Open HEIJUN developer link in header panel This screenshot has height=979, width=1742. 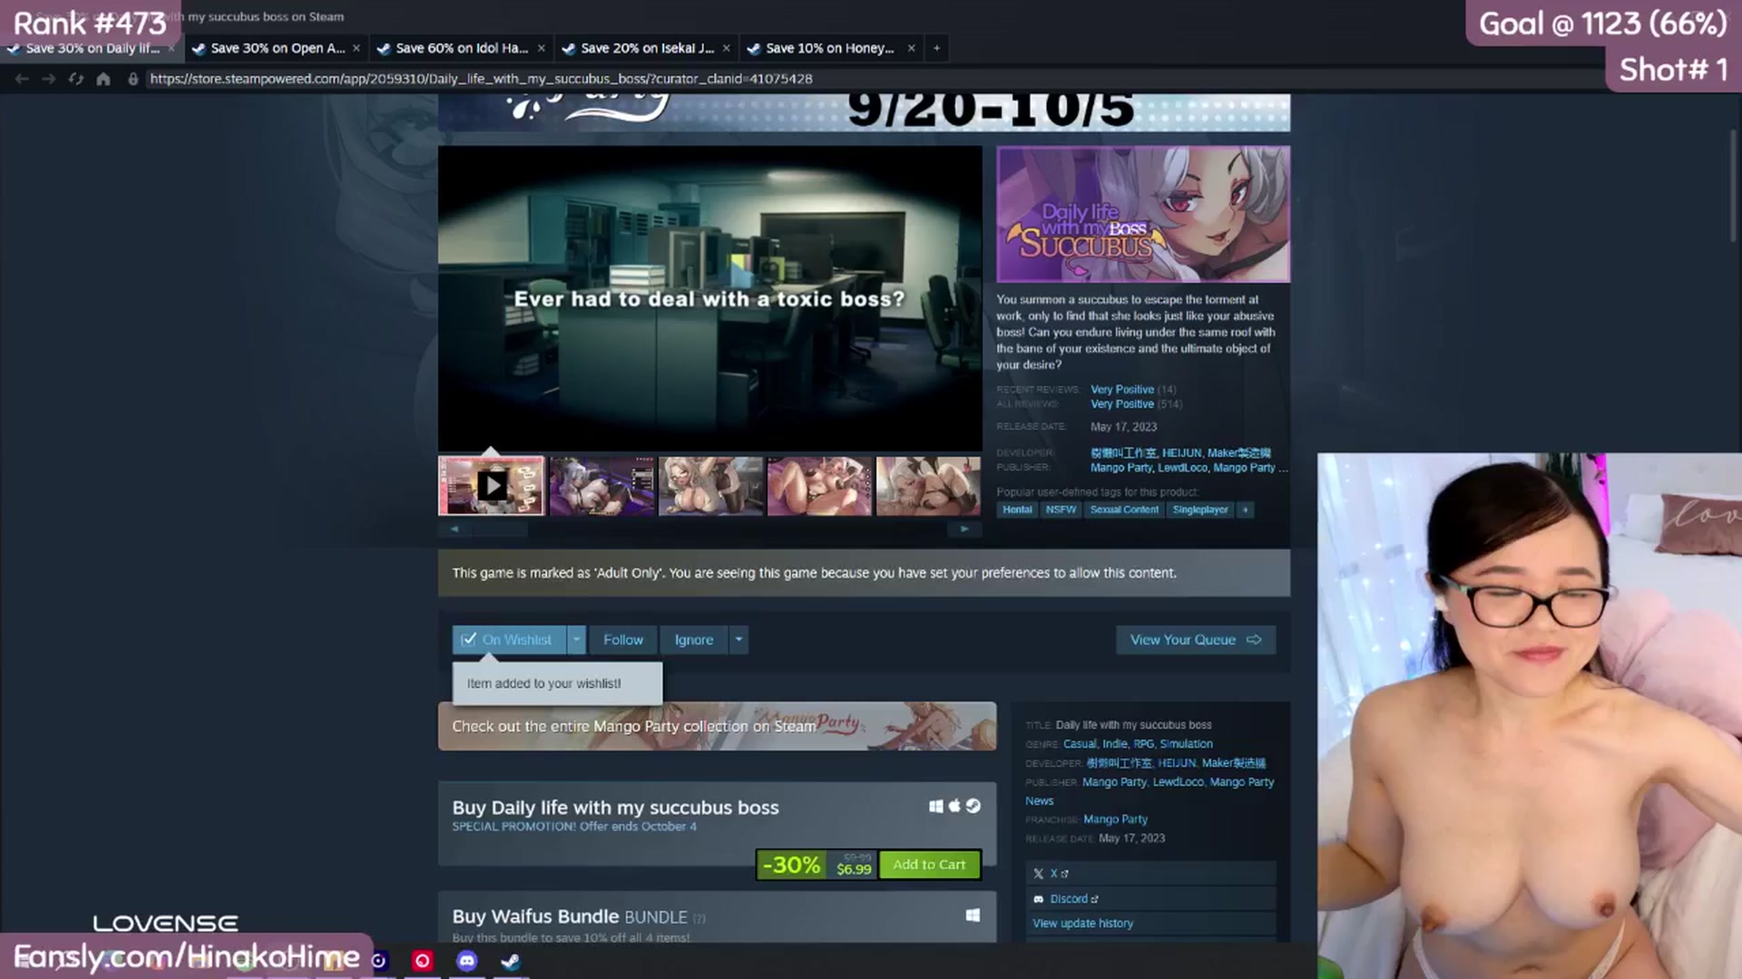[1181, 453]
